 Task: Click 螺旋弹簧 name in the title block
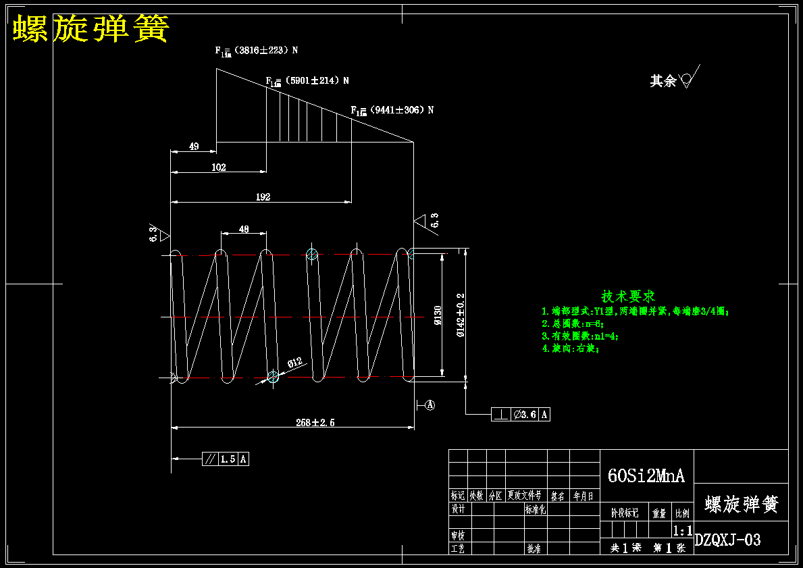click(x=741, y=504)
